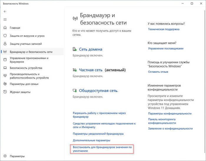Viewport: 206px width, 161px height.
Task: Click Восстановить для брандмауэров значения по умолчанию
Action: click(102, 149)
